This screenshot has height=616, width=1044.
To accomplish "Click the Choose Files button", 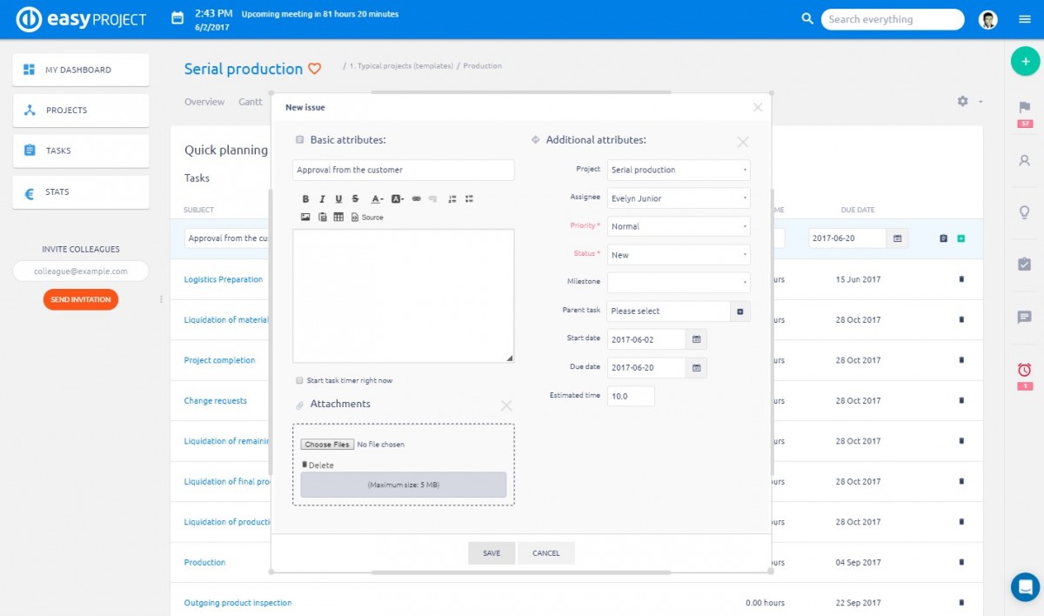I will [x=326, y=445].
